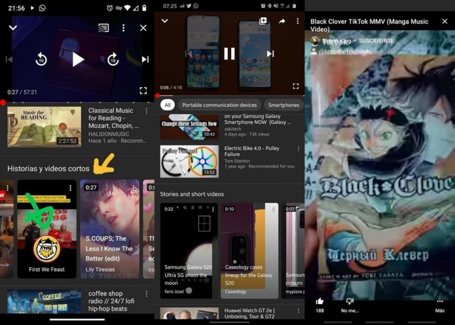Skip to next video in middle player
Image resolution: width=455 pixels, height=325 pixels.
pos(270,54)
